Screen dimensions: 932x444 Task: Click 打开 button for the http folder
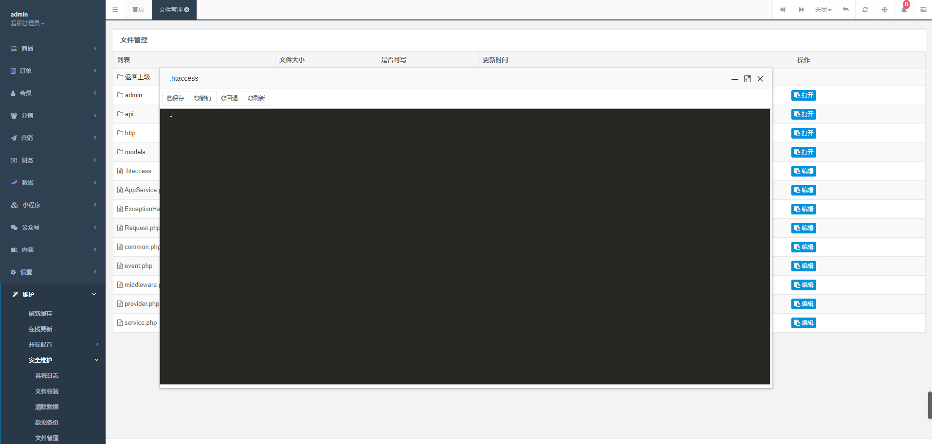pyautogui.click(x=804, y=133)
